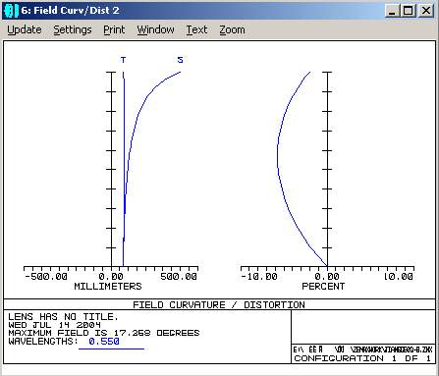Open the Text menu

click(196, 29)
